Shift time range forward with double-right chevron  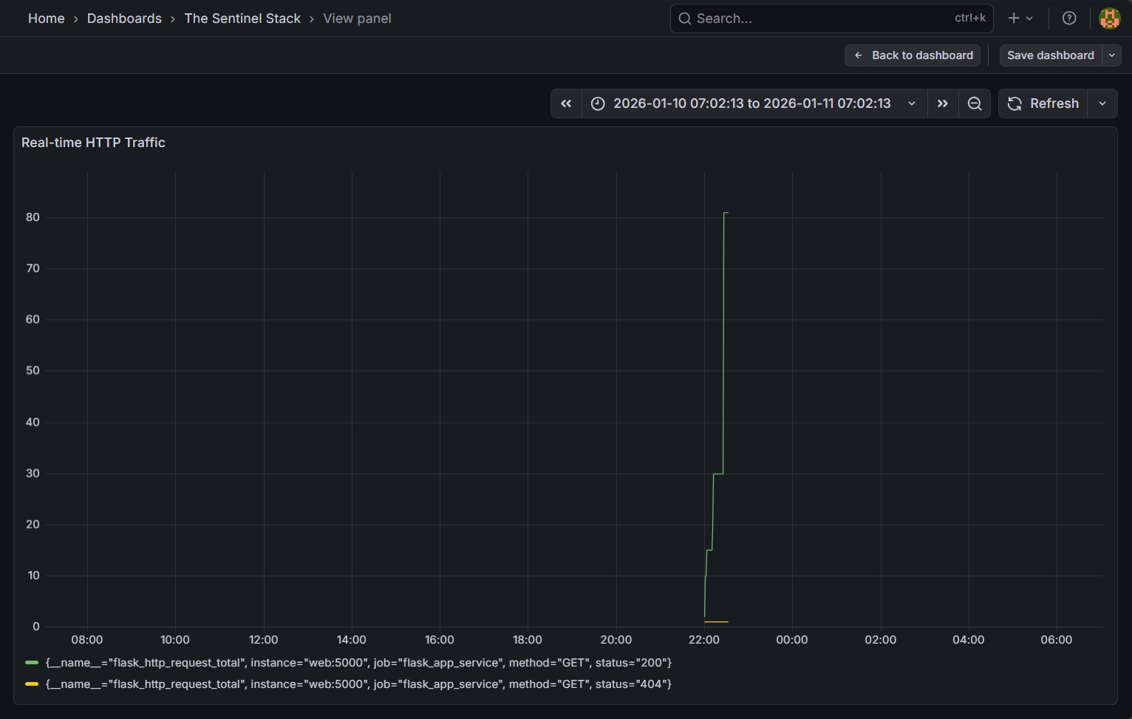pos(942,103)
